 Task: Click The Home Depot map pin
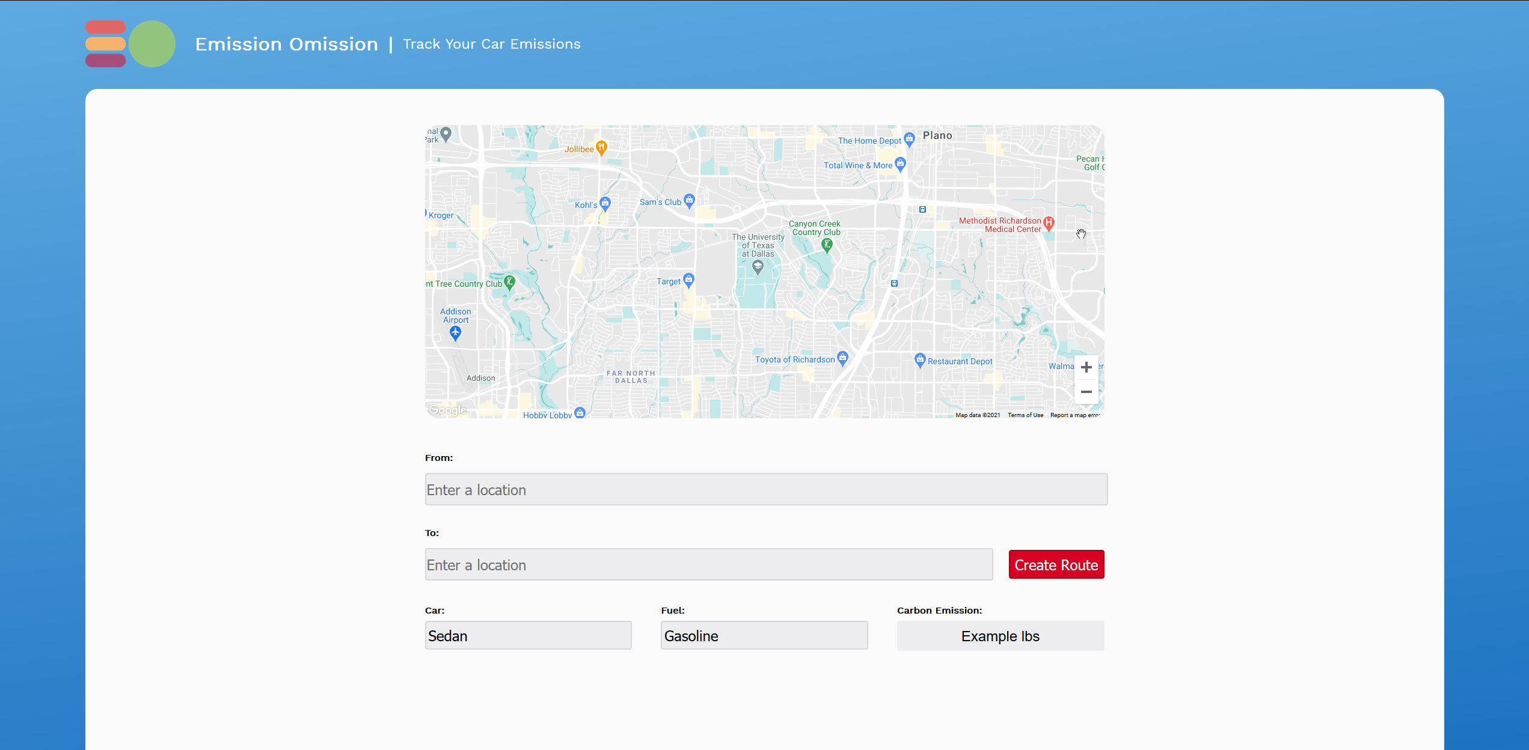(x=909, y=139)
